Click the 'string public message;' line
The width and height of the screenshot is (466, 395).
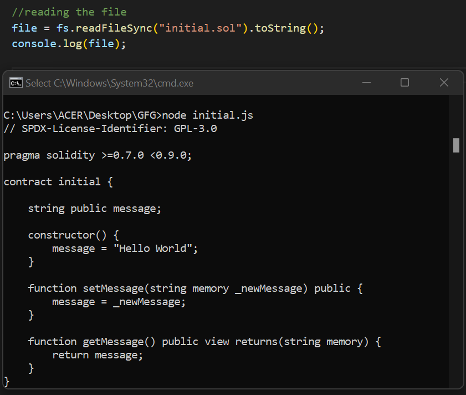pos(95,209)
